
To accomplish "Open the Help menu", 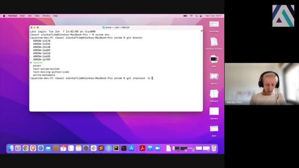I will coord(55,16).
